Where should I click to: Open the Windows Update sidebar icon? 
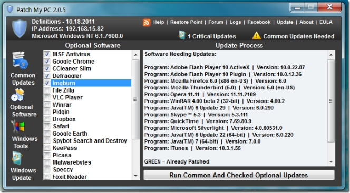pos(17,158)
